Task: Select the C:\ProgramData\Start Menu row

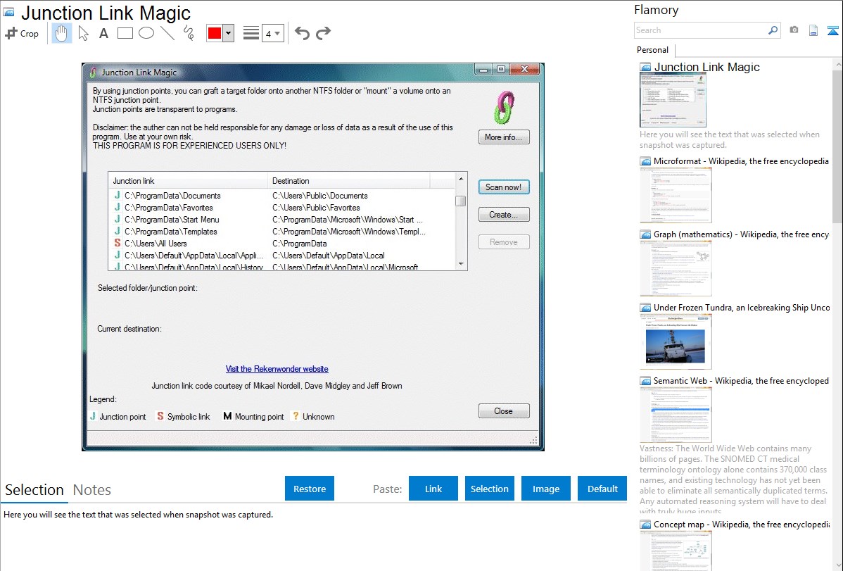Action: (281, 220)
